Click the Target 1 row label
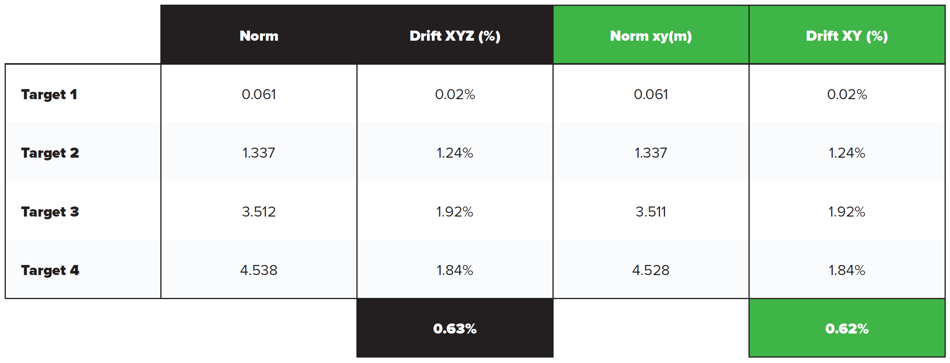 (49, 94)
